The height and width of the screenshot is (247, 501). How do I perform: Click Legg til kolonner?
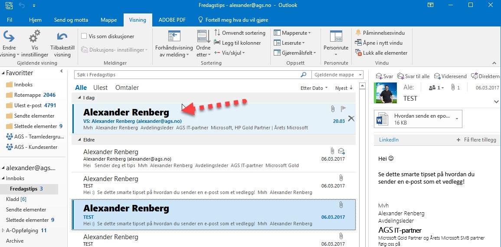[237, 43]
